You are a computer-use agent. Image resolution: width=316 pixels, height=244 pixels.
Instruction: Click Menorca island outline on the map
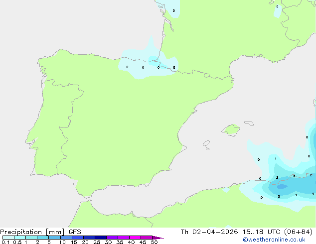click(x=249, y=123)
